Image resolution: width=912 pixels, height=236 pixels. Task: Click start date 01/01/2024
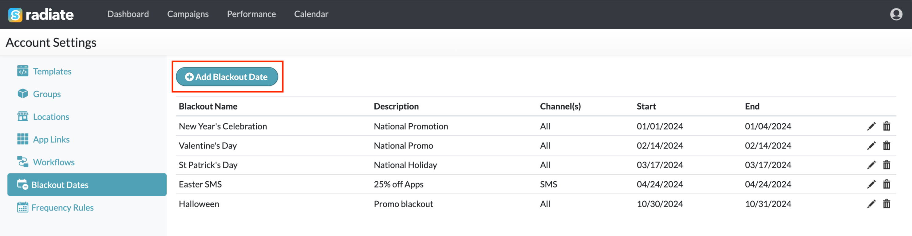click(660, 126)
